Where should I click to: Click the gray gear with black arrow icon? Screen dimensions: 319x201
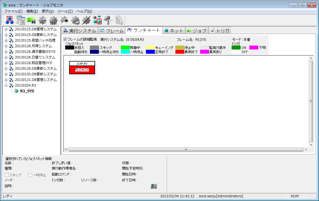tap(64, 20)
